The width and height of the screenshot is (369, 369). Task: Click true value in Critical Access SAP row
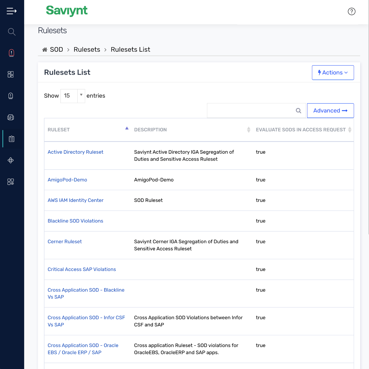[261, 269]
